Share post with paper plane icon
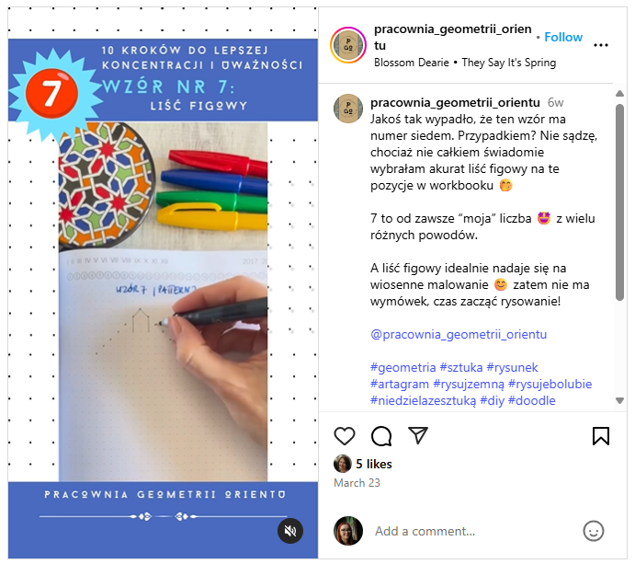This screenshot has height=564, width=635. point(417,435)
